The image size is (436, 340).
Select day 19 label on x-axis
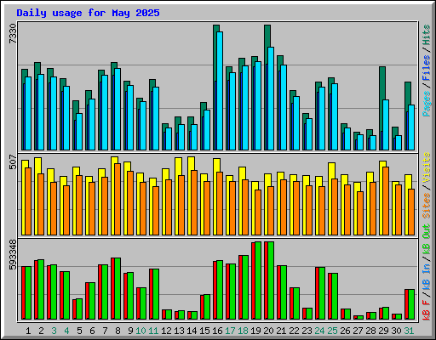(x=255, y=331)
